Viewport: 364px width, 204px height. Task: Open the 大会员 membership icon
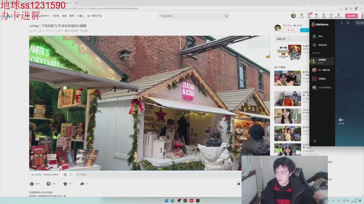coord(301,15)
